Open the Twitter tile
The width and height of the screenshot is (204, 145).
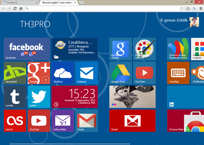click(39, 96)
